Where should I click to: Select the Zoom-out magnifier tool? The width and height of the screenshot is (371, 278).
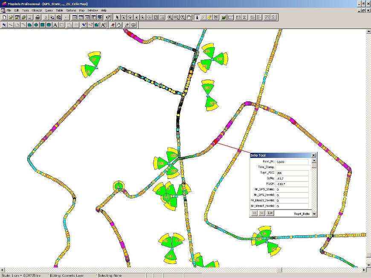(x=176, y=17)
